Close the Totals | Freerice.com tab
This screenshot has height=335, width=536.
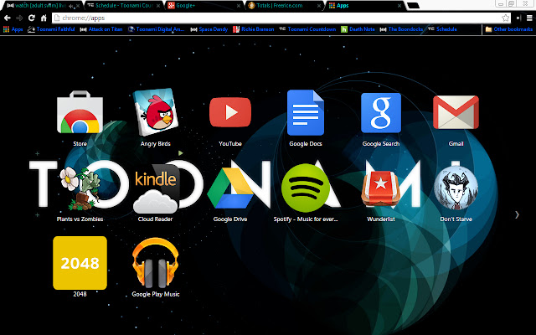318,6
